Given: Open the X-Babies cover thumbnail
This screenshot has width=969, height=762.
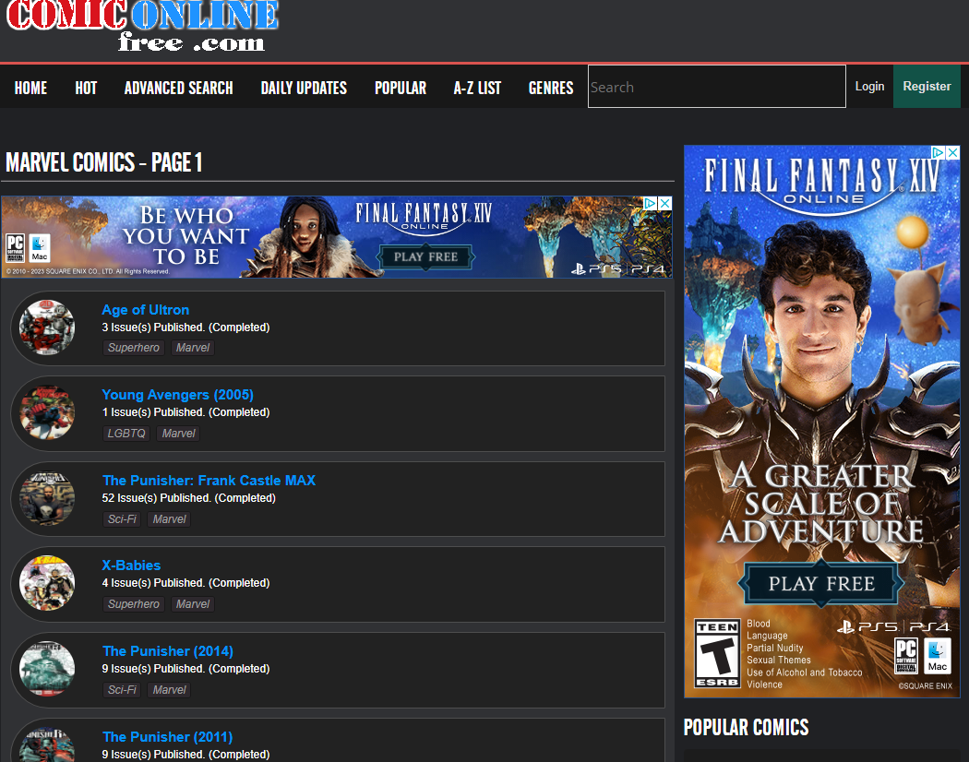Looking at the screenshot, I should (x=47, y=583).
